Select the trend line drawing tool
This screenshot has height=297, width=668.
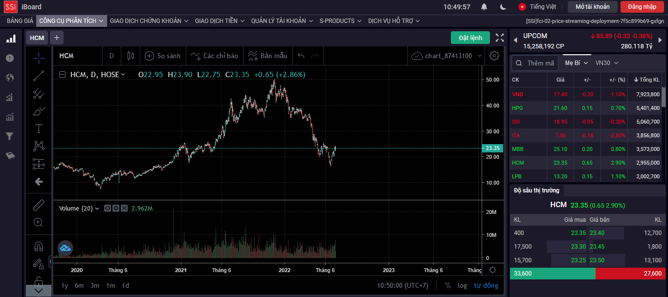click(x=39, y=76)
